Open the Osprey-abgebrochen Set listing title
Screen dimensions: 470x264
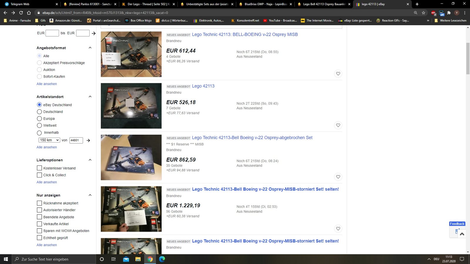click(252, 138)
